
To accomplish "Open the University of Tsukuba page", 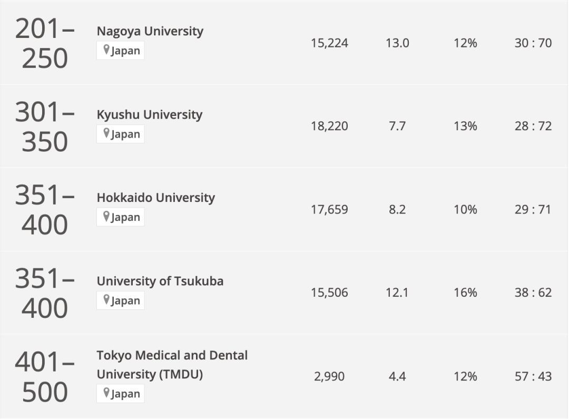I will pos(160,281).
